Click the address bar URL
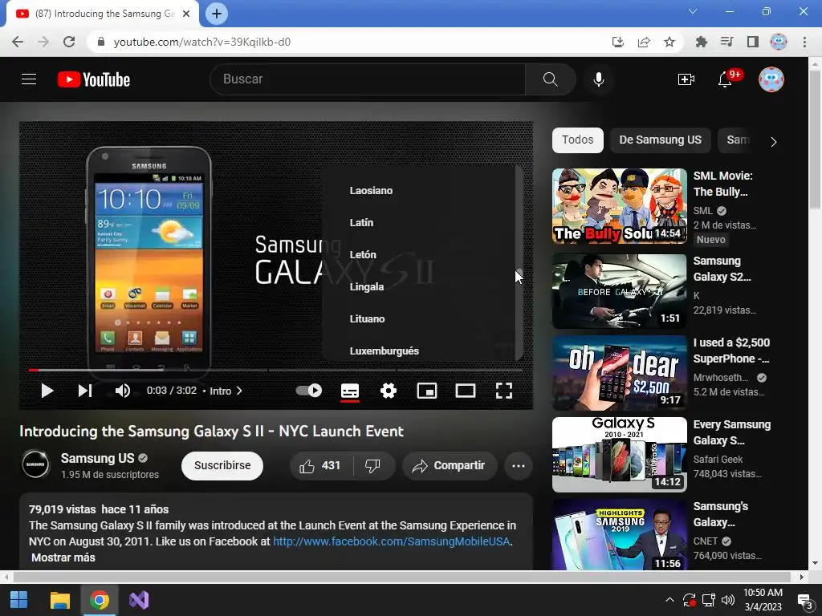Screen dimensions: 822x616 pyautogui.click(x=201, y=42)
